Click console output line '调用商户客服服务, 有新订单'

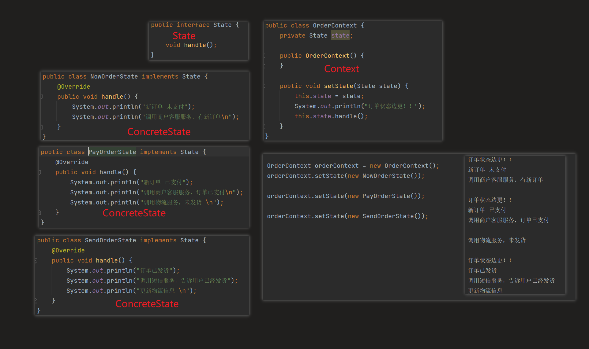click(x=506, y=180)
